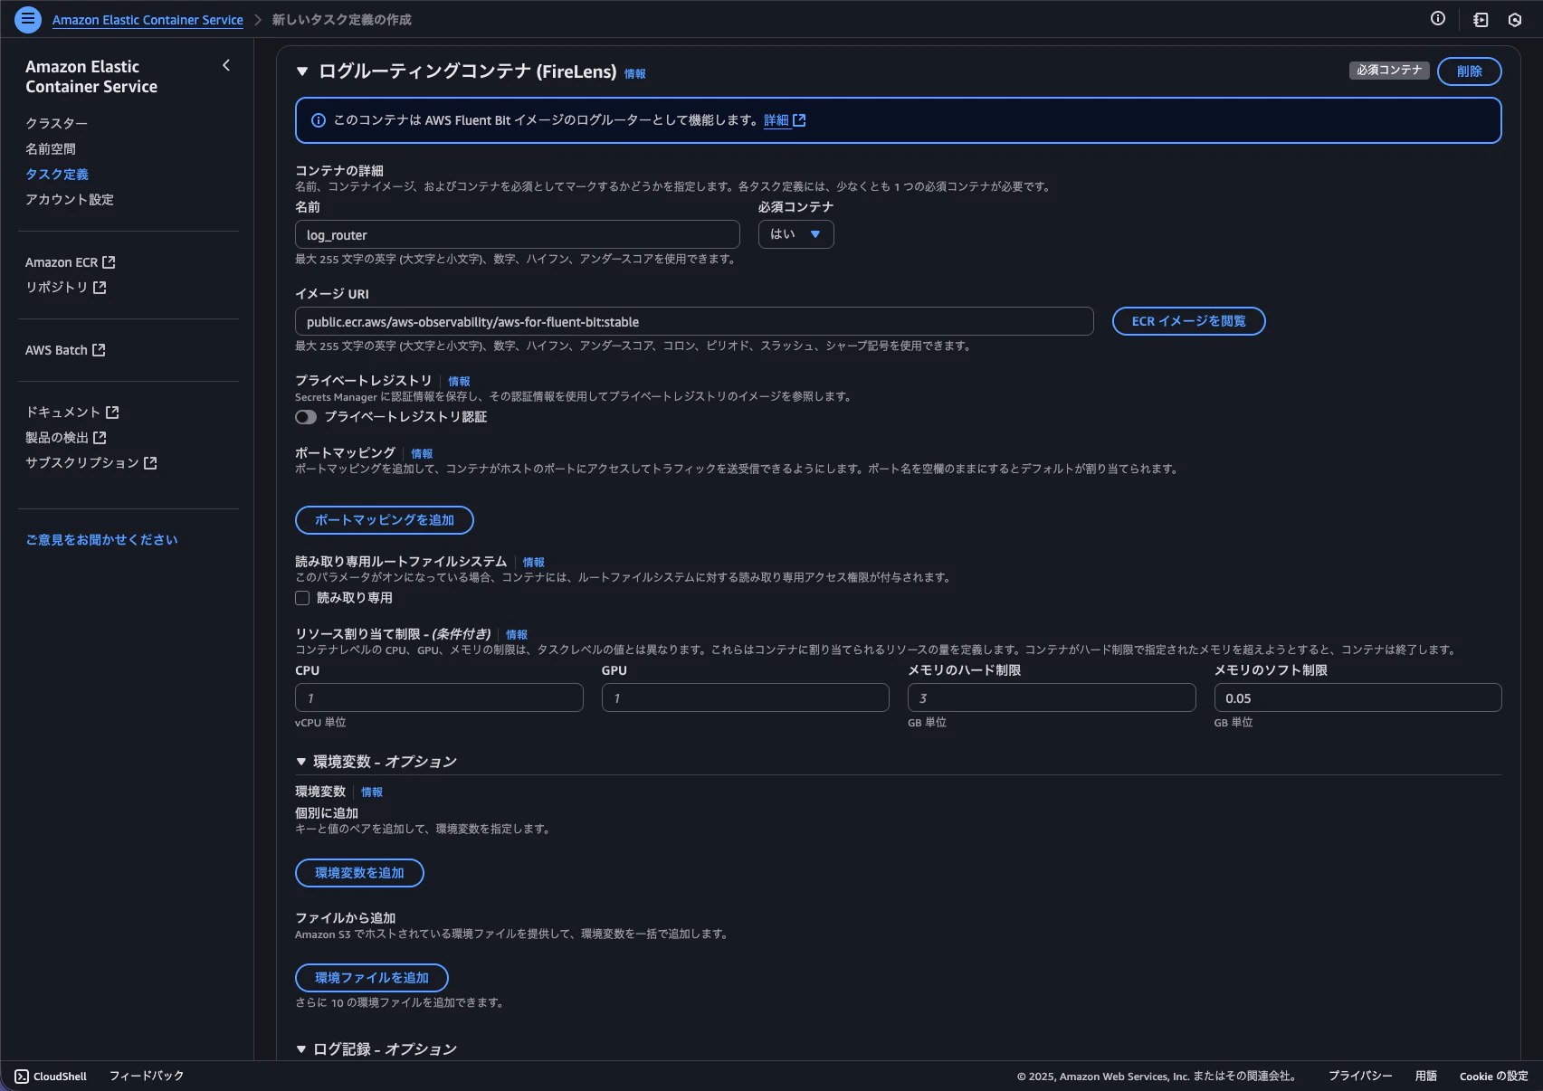
Task: Open 情報 link next to FireLens heading
Action: tap(635, 74)
